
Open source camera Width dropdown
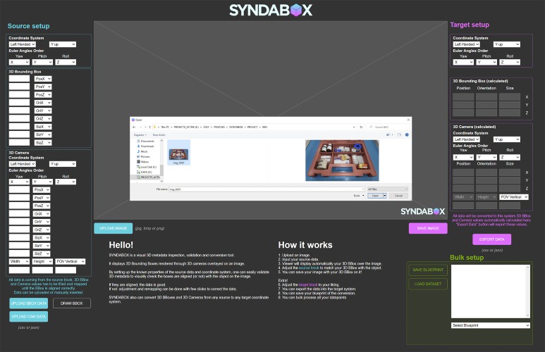point(19,261)
